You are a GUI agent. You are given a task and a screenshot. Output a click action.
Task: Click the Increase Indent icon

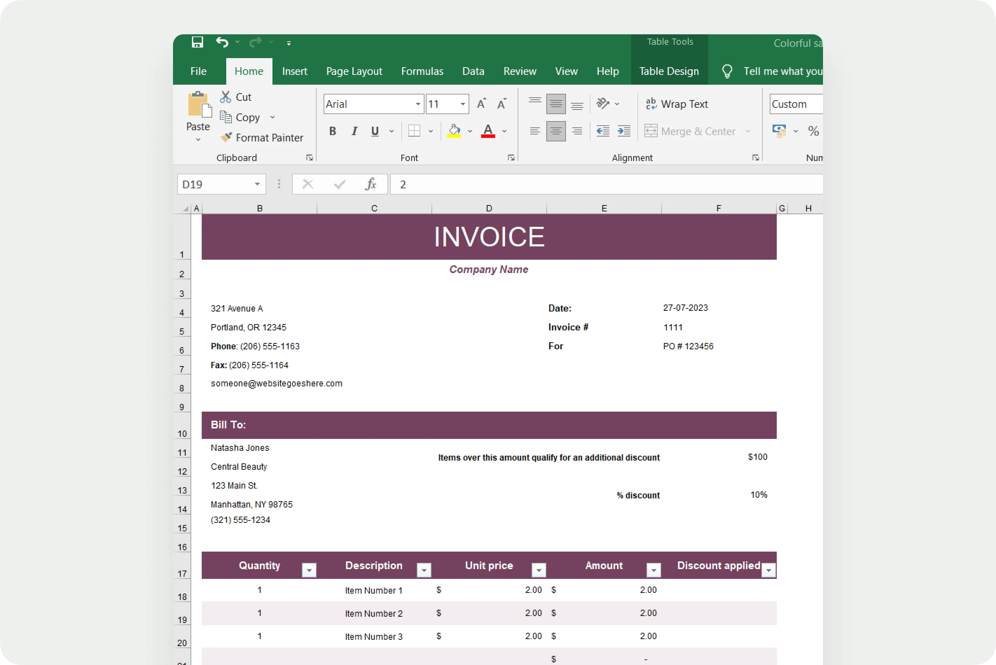[x=623, y=131]
